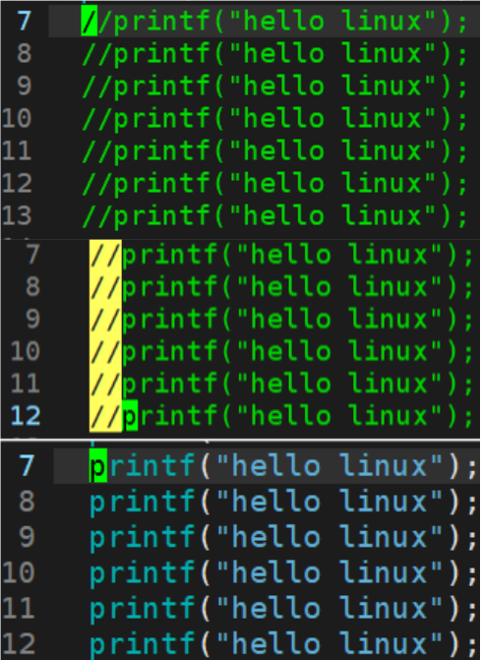Viewport: 481px width, 660px height.
Task: Click the yellow-highlighted slashes on line 11
Action: (x=105, y=384)
